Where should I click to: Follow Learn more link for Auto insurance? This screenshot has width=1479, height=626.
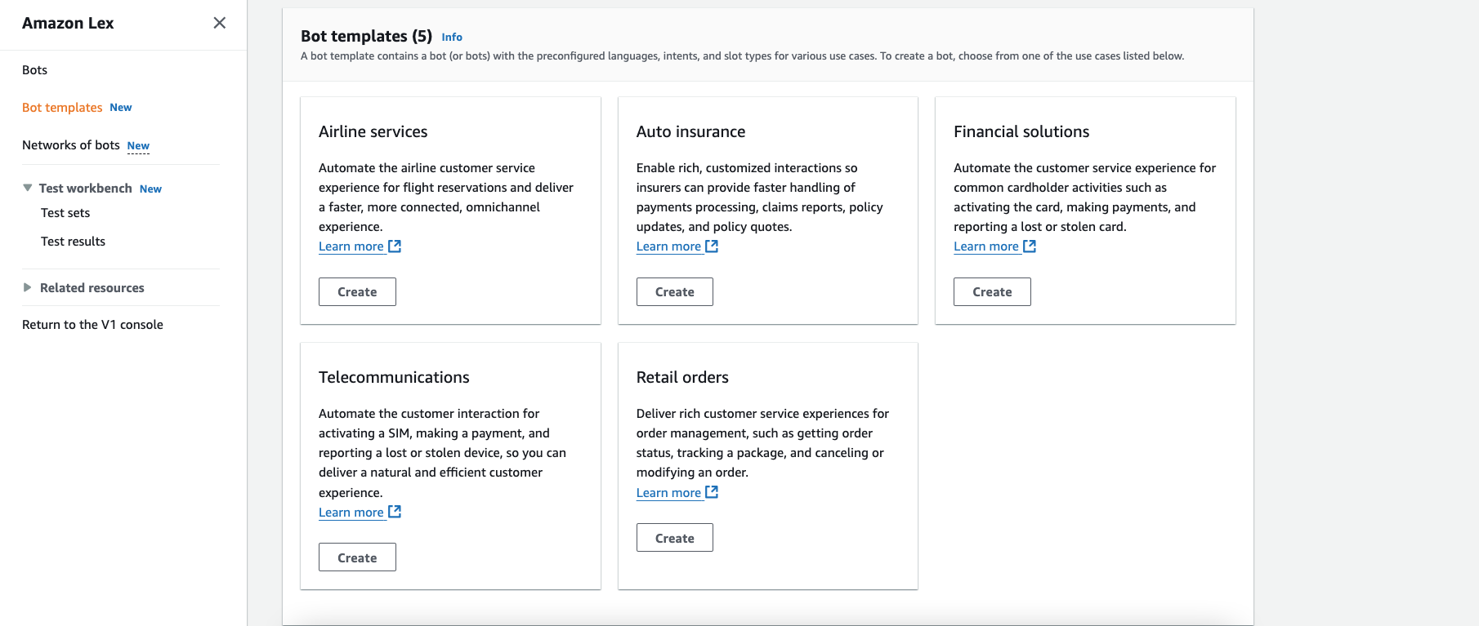point(668,246)
